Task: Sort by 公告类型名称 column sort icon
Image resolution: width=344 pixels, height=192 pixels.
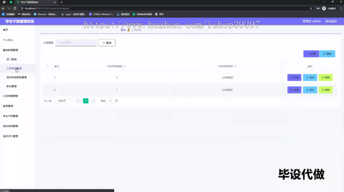Action: [235, 66]
